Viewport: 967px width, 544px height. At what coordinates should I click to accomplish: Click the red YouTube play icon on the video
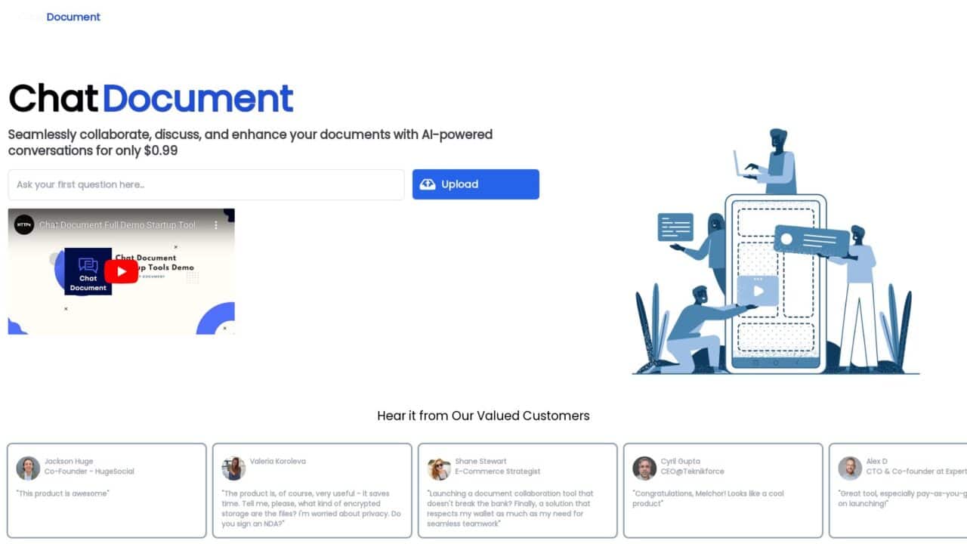pyautogui.click(x=121, y=271)
